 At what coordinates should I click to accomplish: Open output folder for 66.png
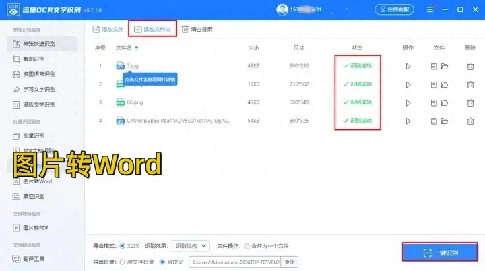[x=445, y=103]
